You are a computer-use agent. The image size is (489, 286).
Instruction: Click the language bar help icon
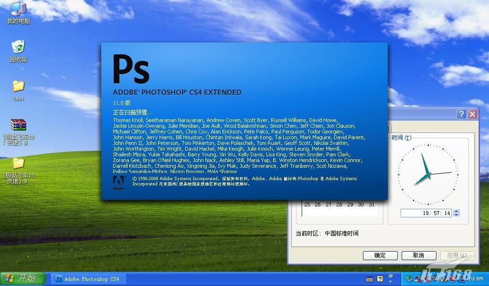click(380, 279)
